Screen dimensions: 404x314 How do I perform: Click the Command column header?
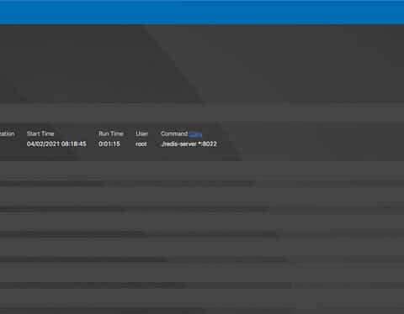tap(174, 133)
